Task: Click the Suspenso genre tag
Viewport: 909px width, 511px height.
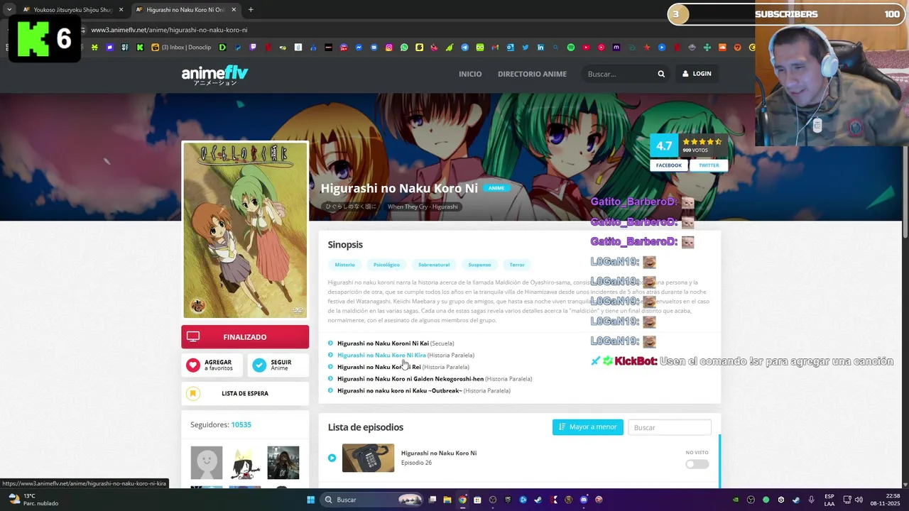Action: 479,265
